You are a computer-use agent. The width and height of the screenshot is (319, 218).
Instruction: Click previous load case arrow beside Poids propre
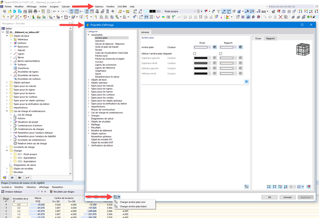click(199, 11)
